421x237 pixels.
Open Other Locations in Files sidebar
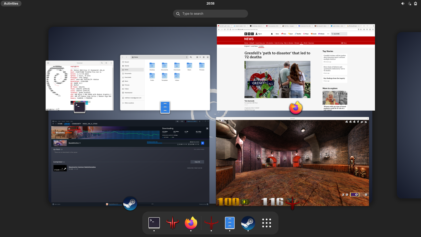coord(132,103)
